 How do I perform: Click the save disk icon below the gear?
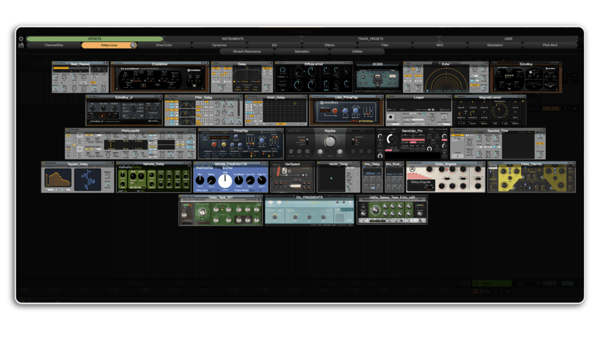[x=22, y=45]
